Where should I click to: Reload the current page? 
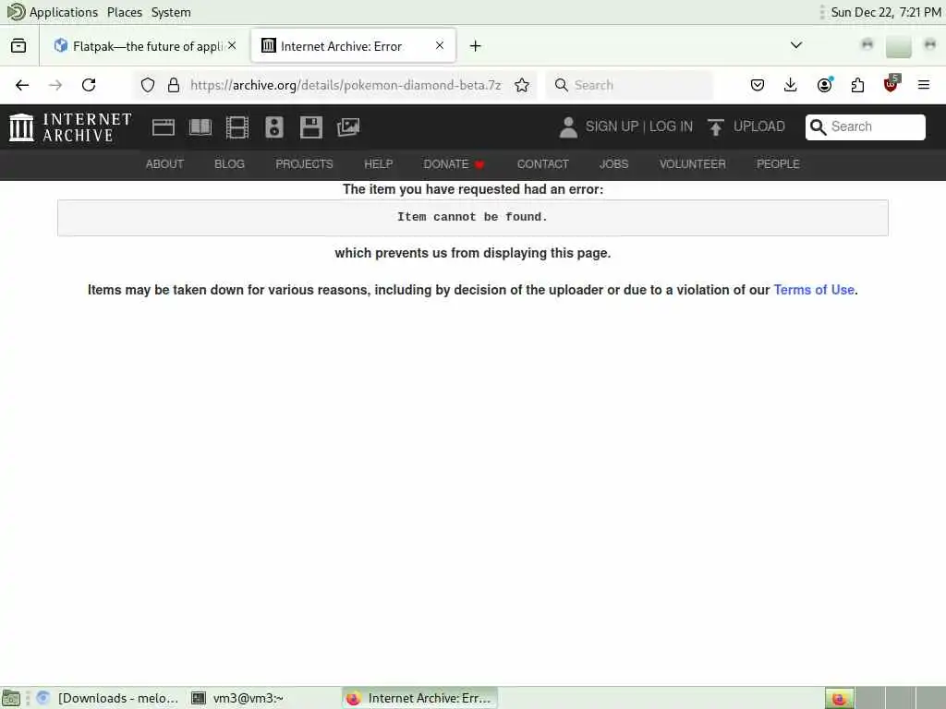click(x=89, y=85)
